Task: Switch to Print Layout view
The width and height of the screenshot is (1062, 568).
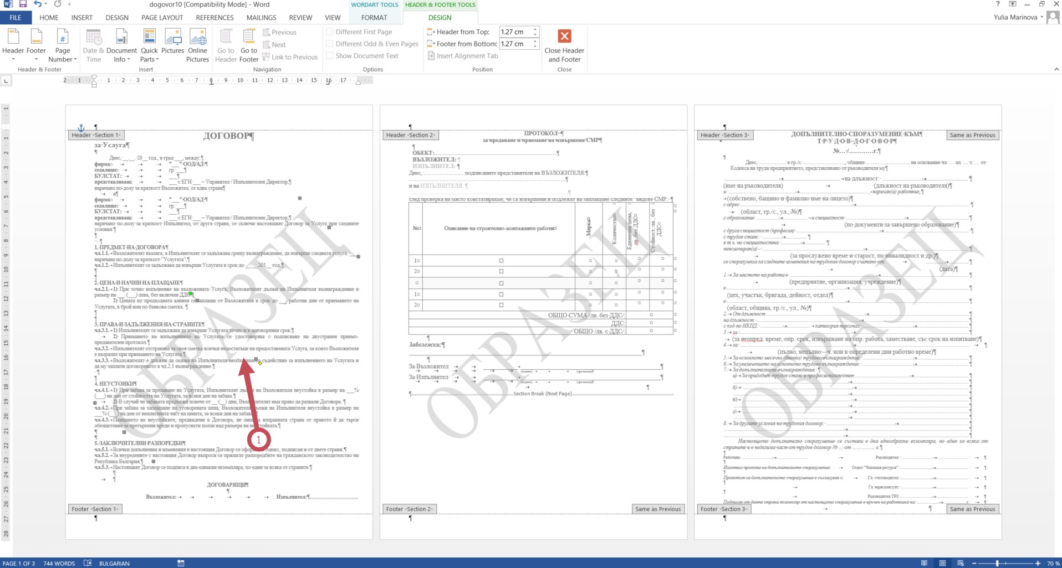Action: (942, 563)
